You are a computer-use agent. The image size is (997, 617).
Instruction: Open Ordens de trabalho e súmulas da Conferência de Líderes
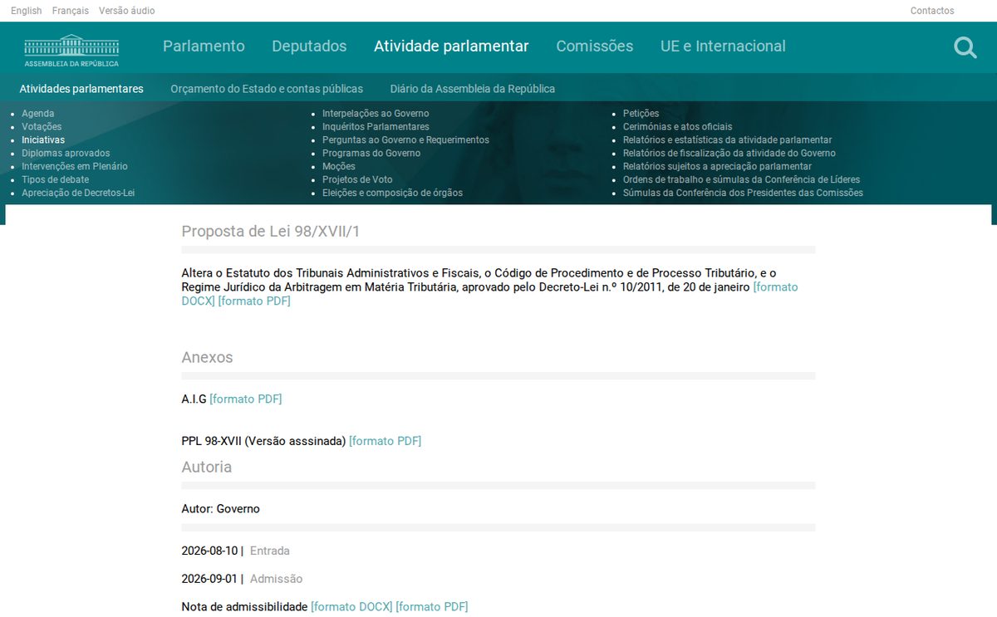(741, 180)
